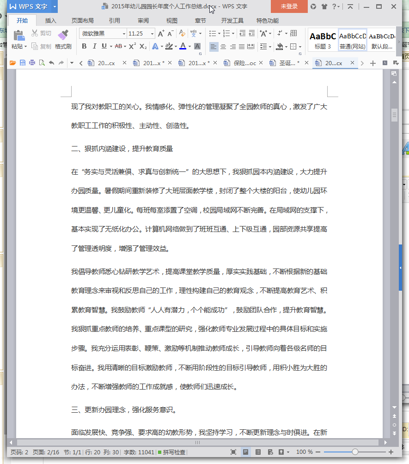Click the Paste clipboard icon
The width and height of the screenshot is (409, 464).
click(19, 36)
